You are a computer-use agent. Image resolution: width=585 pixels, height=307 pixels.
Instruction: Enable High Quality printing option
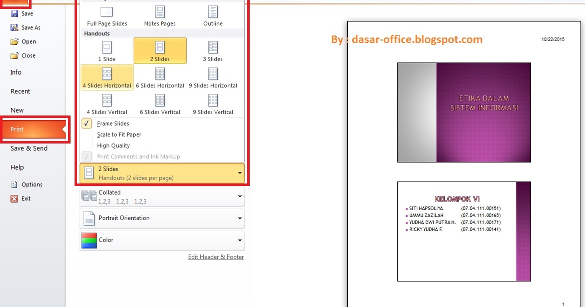114,145
